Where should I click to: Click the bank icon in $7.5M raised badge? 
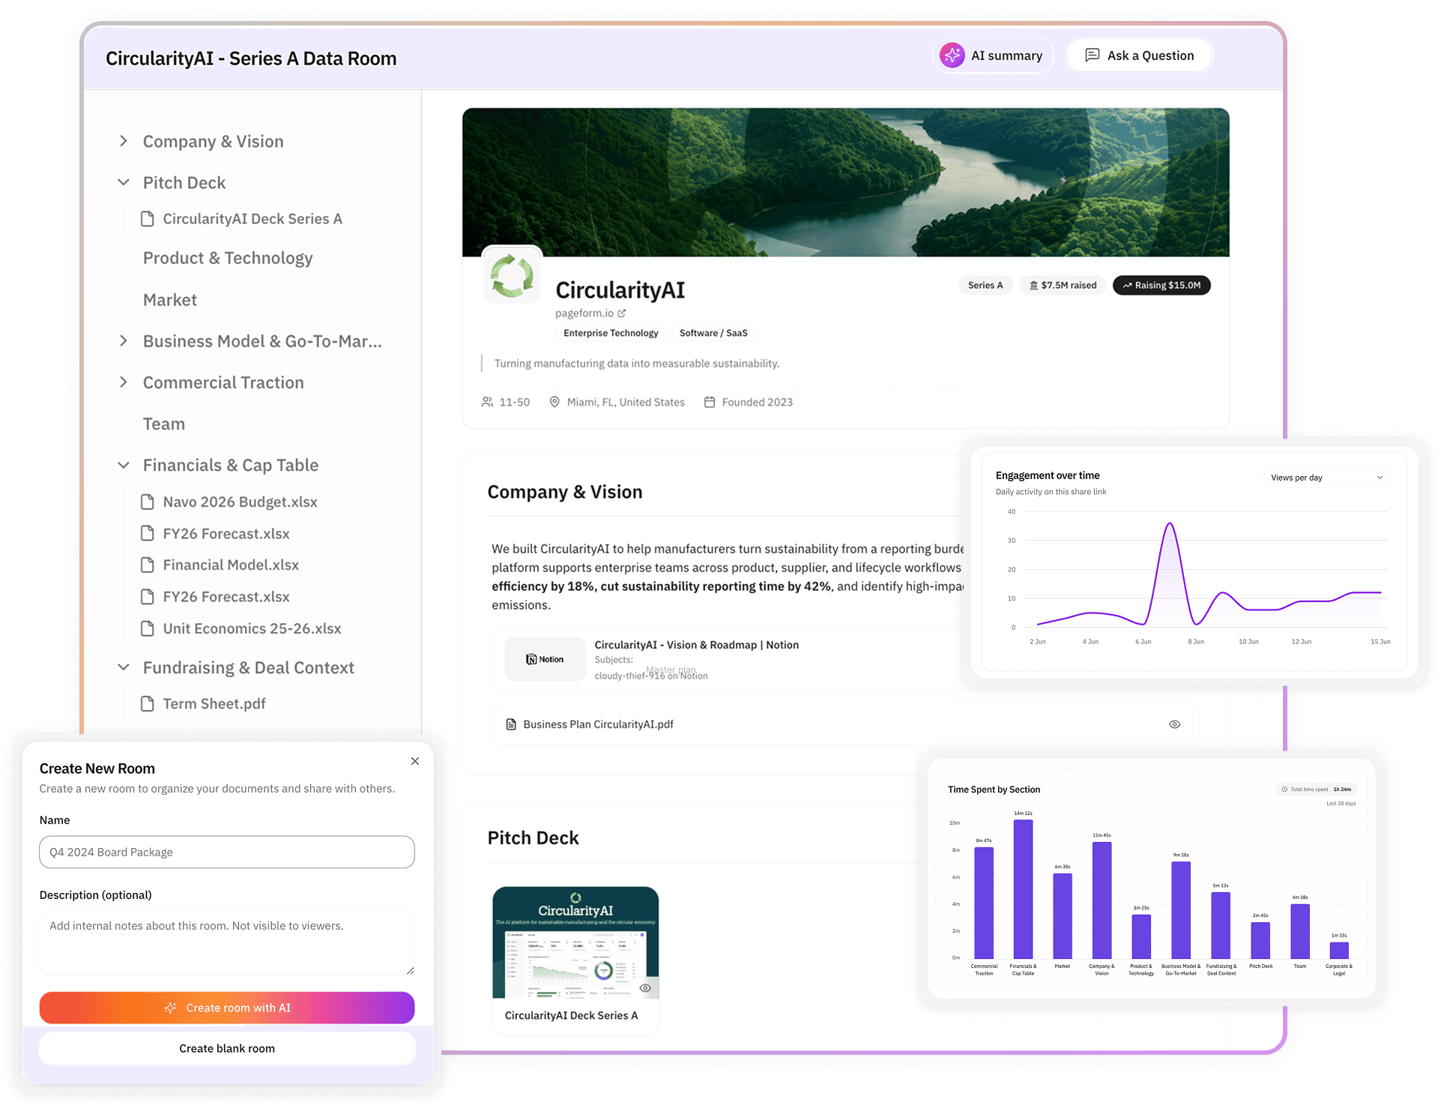(x=1034, y=285)
